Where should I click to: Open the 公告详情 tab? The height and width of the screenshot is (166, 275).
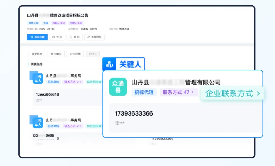click(75, 54)
